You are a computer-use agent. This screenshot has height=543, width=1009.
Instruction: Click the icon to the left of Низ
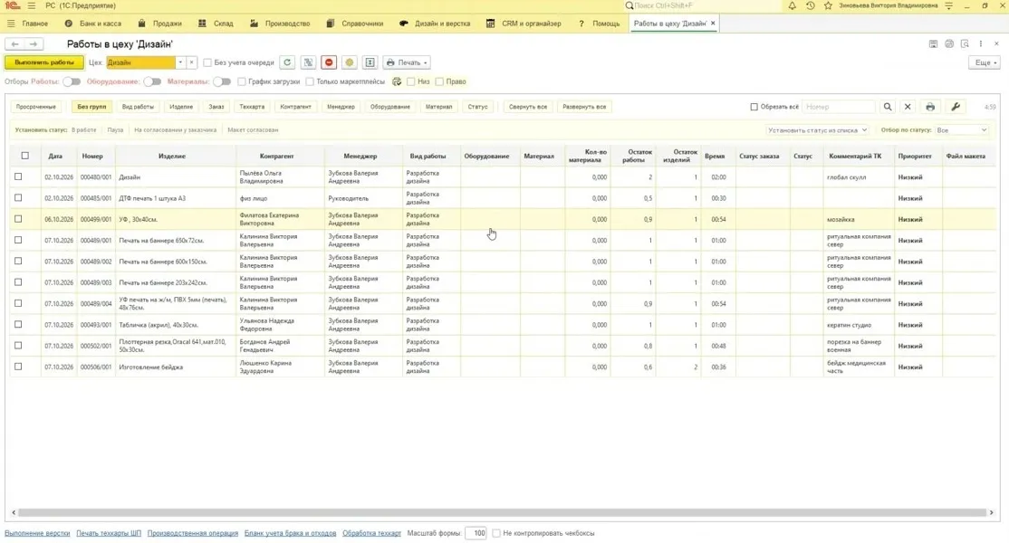(x=397, y=81)
